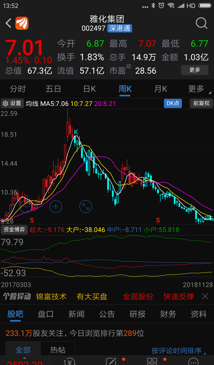Tap 金固股份 in stock alerts ticker

(x=138, y=297)
